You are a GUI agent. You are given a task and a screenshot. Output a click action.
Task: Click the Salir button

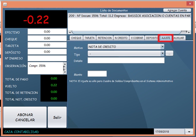pyautogui.click(x=57, y=117)
